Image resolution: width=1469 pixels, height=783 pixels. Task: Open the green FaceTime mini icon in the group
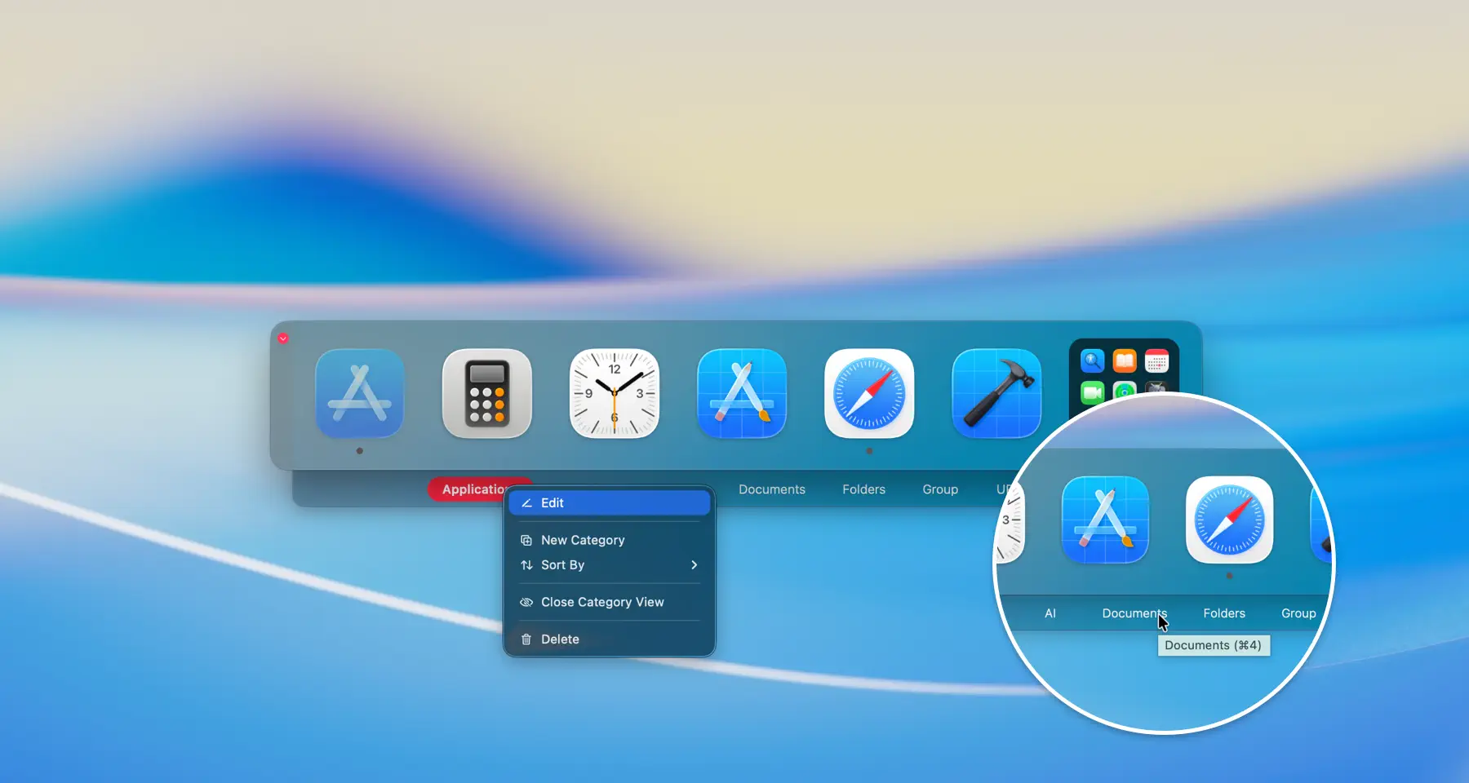click(x=1092, y=392)
